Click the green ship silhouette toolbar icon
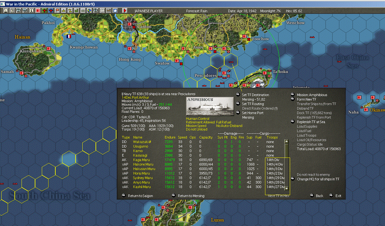 [x=83, y=11]
